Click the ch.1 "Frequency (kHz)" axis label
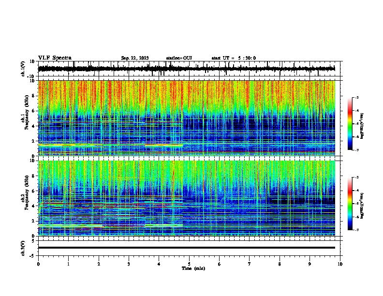The image size is (383, 296). pos(27,113)
